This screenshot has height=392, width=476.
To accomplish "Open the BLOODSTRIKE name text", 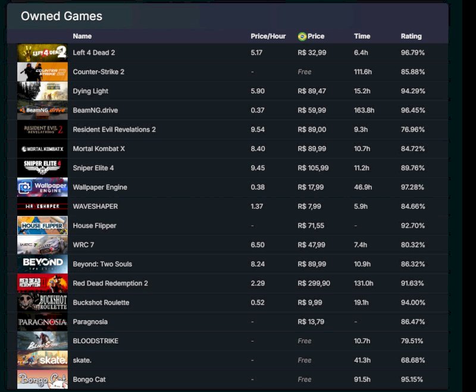I will [96, 341].
